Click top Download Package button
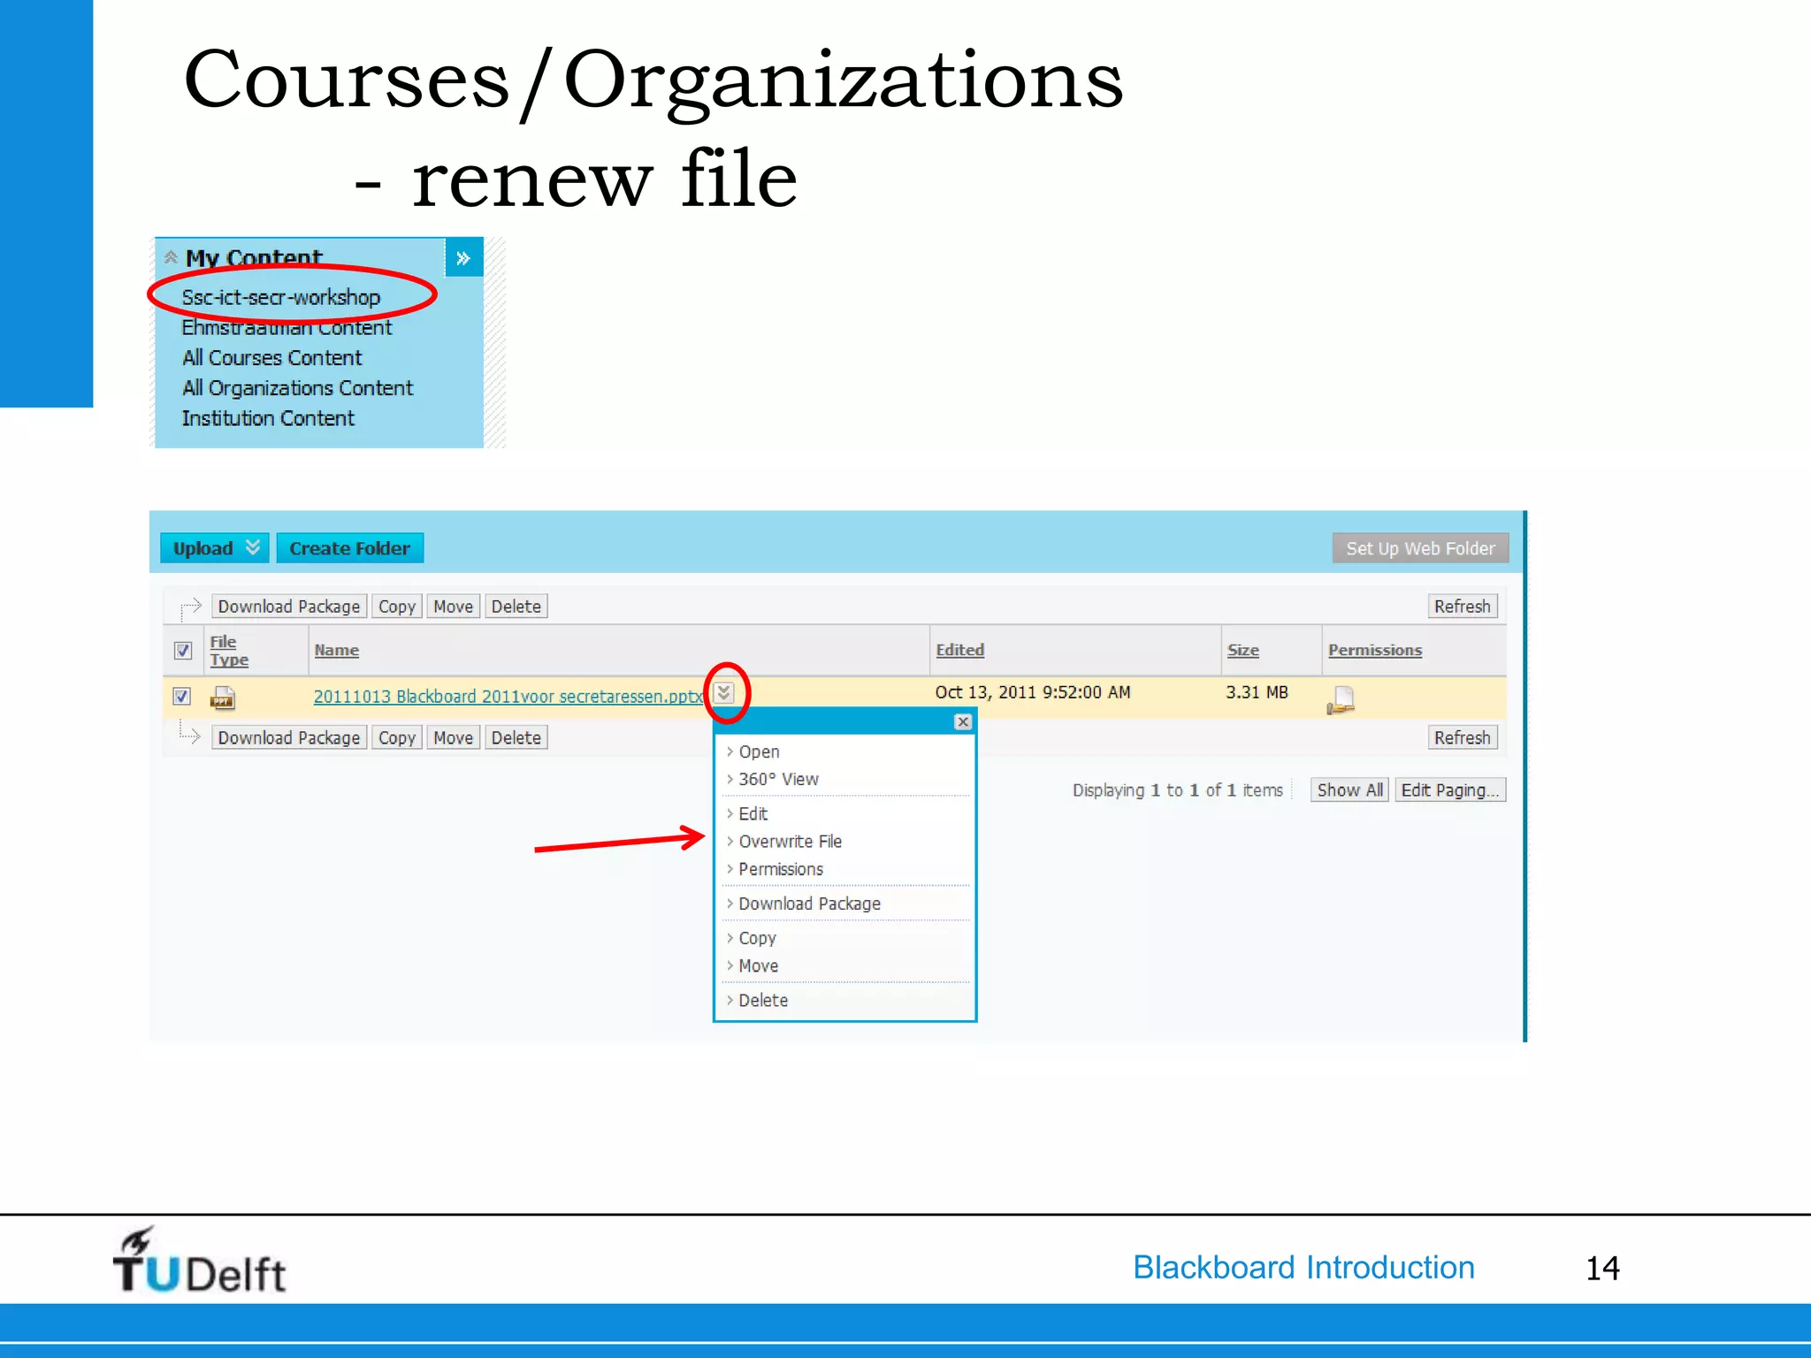Viewport: 1811px width, 1358px height. tap(289, 607)
